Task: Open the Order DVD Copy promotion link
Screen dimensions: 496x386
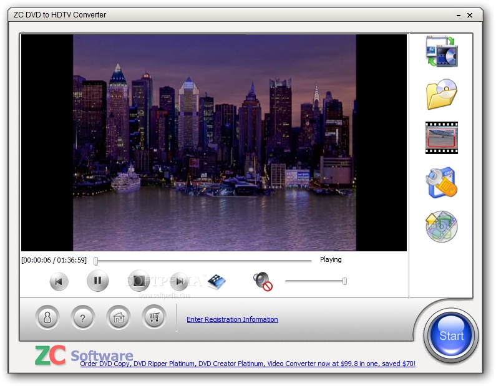Action: pos(248,364)
